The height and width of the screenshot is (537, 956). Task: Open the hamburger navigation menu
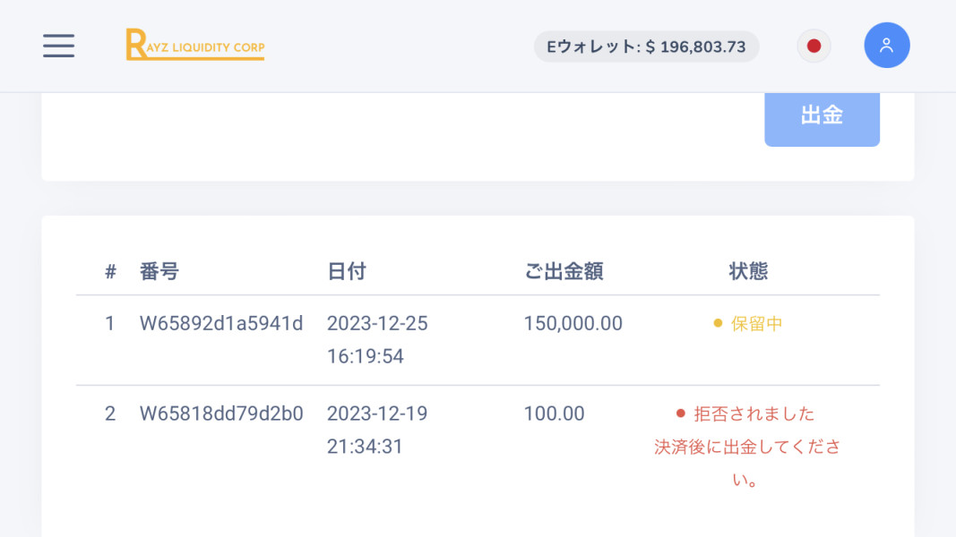59,46
